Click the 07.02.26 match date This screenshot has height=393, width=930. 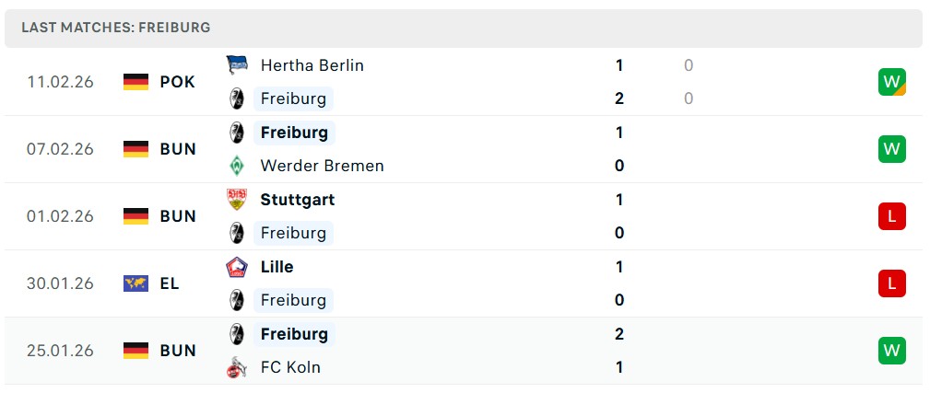tap(60, 149)
